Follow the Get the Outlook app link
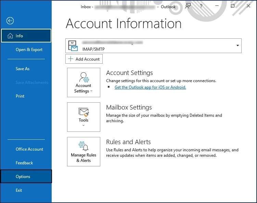257x203 pixels. (x=150, y=87)
